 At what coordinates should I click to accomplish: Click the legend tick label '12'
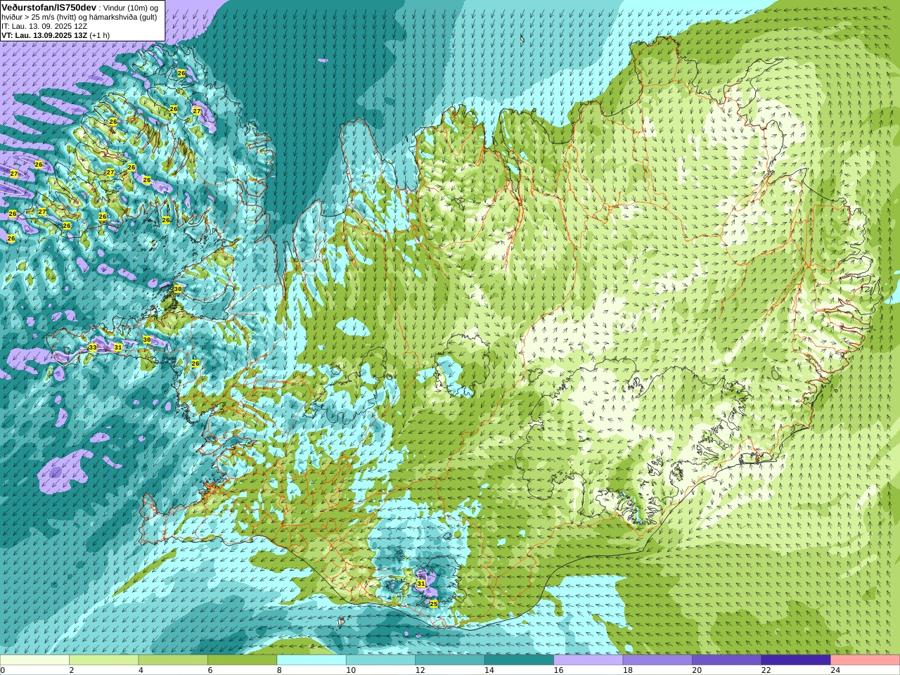420,670
